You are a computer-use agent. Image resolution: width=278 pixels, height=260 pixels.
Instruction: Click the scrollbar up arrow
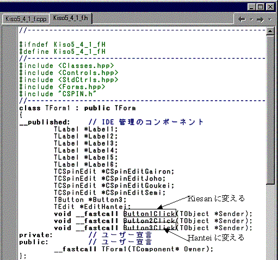click(x=270, y=32)
